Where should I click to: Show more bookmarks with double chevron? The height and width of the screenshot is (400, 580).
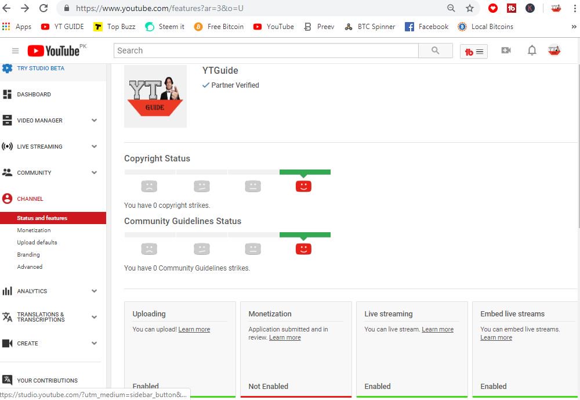pyautogui.click(x=574, y=27)
